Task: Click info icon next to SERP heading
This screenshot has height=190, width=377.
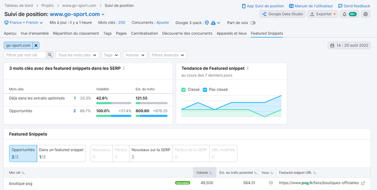Action: pos(124,68)
